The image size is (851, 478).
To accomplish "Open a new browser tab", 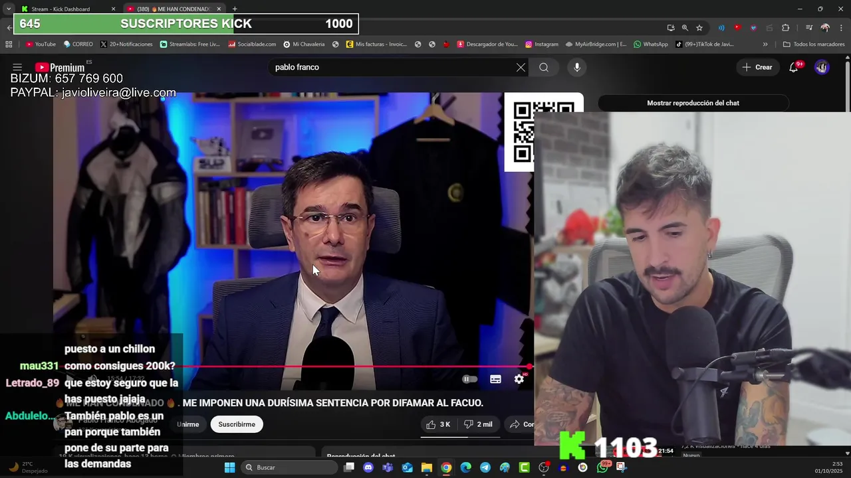I will 235,9.
